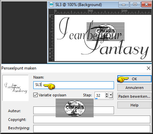The height and width of the screenshot is (134, 153).
Task: Maximize the SL3 image window
Action: (135, 5)
